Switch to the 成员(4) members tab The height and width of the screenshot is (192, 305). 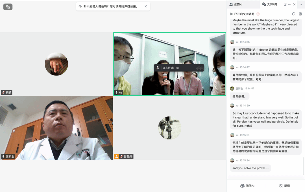pos(236,5)
